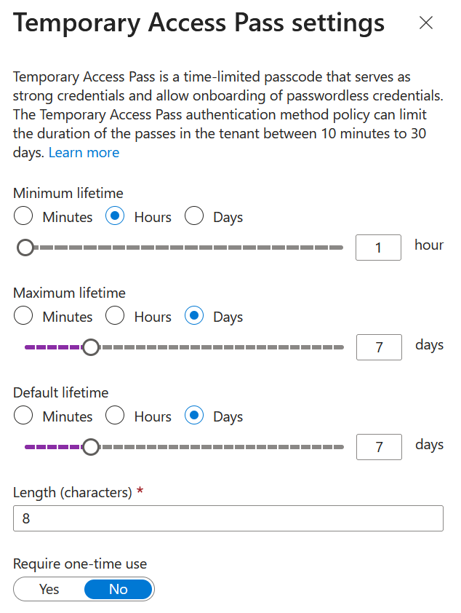
Task: Select Minutes for Default lifetime
Action: click(24, 416)
